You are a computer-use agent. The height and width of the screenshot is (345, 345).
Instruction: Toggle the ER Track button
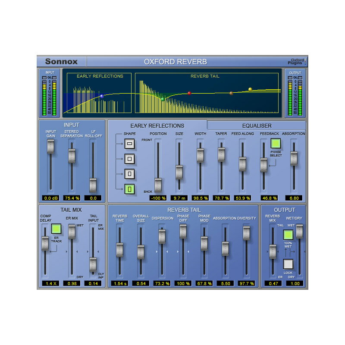point(56,229)
